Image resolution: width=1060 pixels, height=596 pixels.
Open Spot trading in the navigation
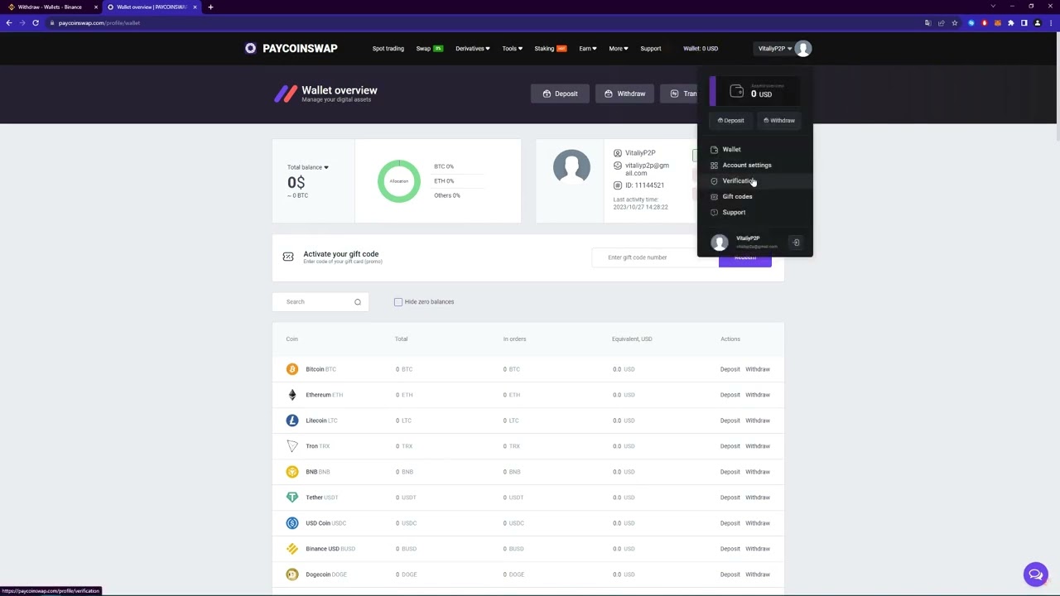[x=388, y=49]
